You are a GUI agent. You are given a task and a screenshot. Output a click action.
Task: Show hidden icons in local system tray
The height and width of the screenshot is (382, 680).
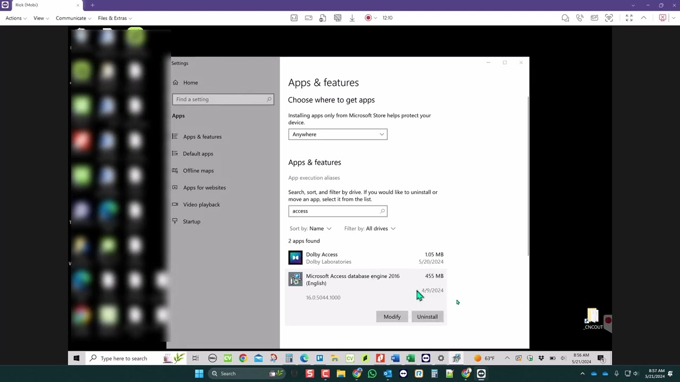click(x=582, y=374)
